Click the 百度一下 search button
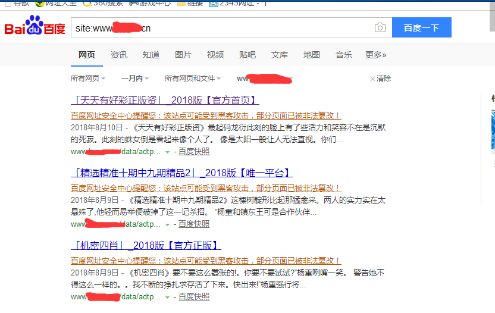The height and width of the screenshot is (313, 495). point(421,27)
